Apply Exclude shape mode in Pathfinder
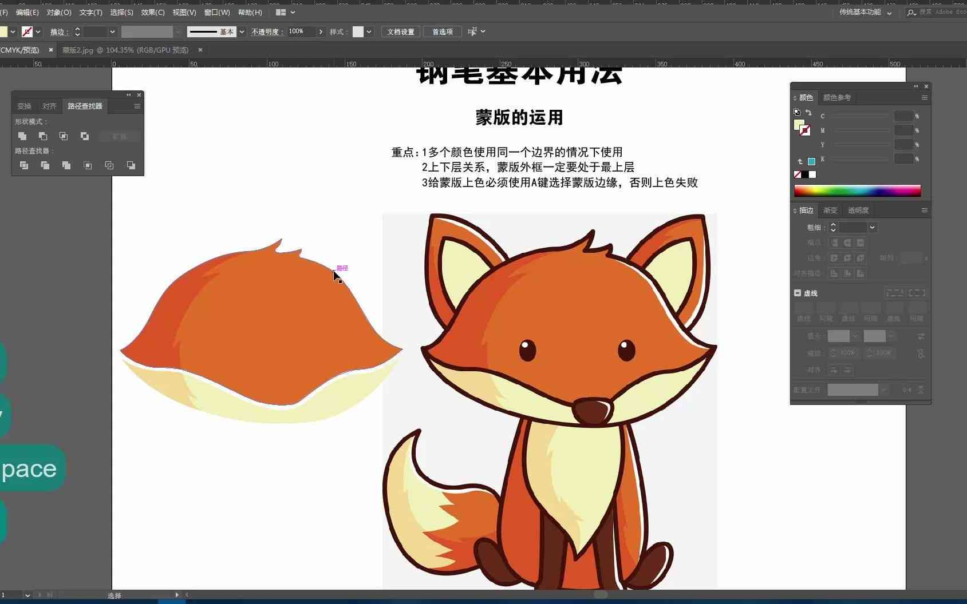 pyautogui.click(x=85, y=136)
